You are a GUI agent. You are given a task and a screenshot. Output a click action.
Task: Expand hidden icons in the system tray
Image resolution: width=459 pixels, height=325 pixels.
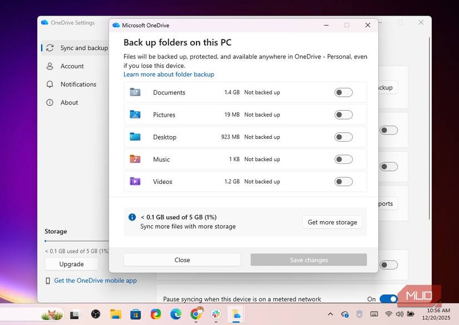[330, 314]
